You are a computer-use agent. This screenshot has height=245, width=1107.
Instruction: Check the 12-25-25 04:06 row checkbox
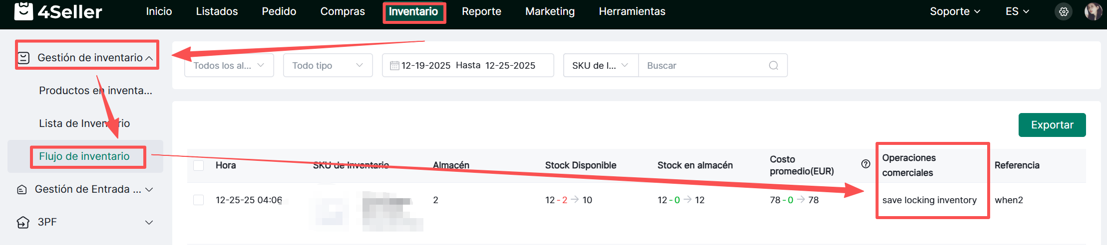199,200
